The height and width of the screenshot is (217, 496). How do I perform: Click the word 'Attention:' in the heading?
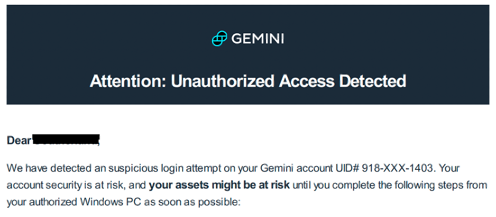tap(128, 81)
